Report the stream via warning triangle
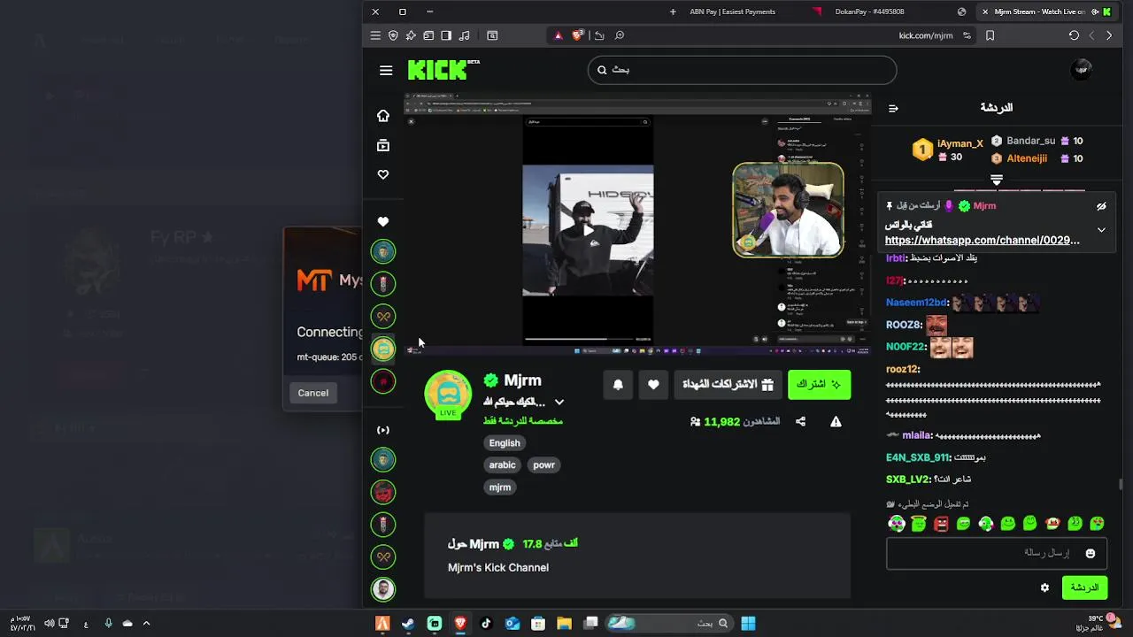The width and height of the screenshot is (1133, 637). pos(836,422)
